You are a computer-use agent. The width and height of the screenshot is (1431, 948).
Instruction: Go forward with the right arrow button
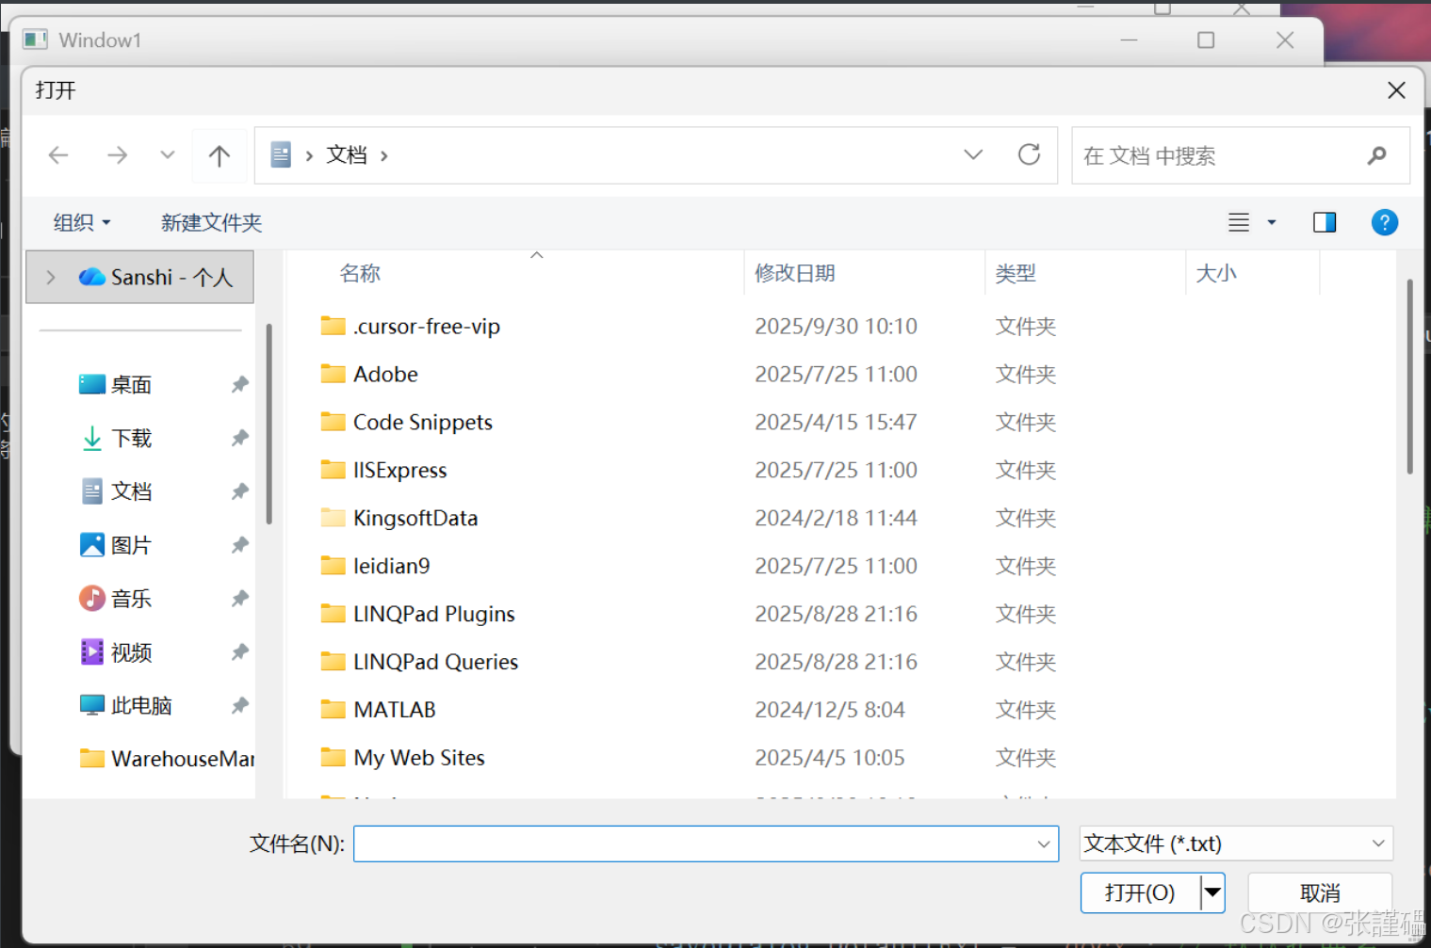click(117, 155)
